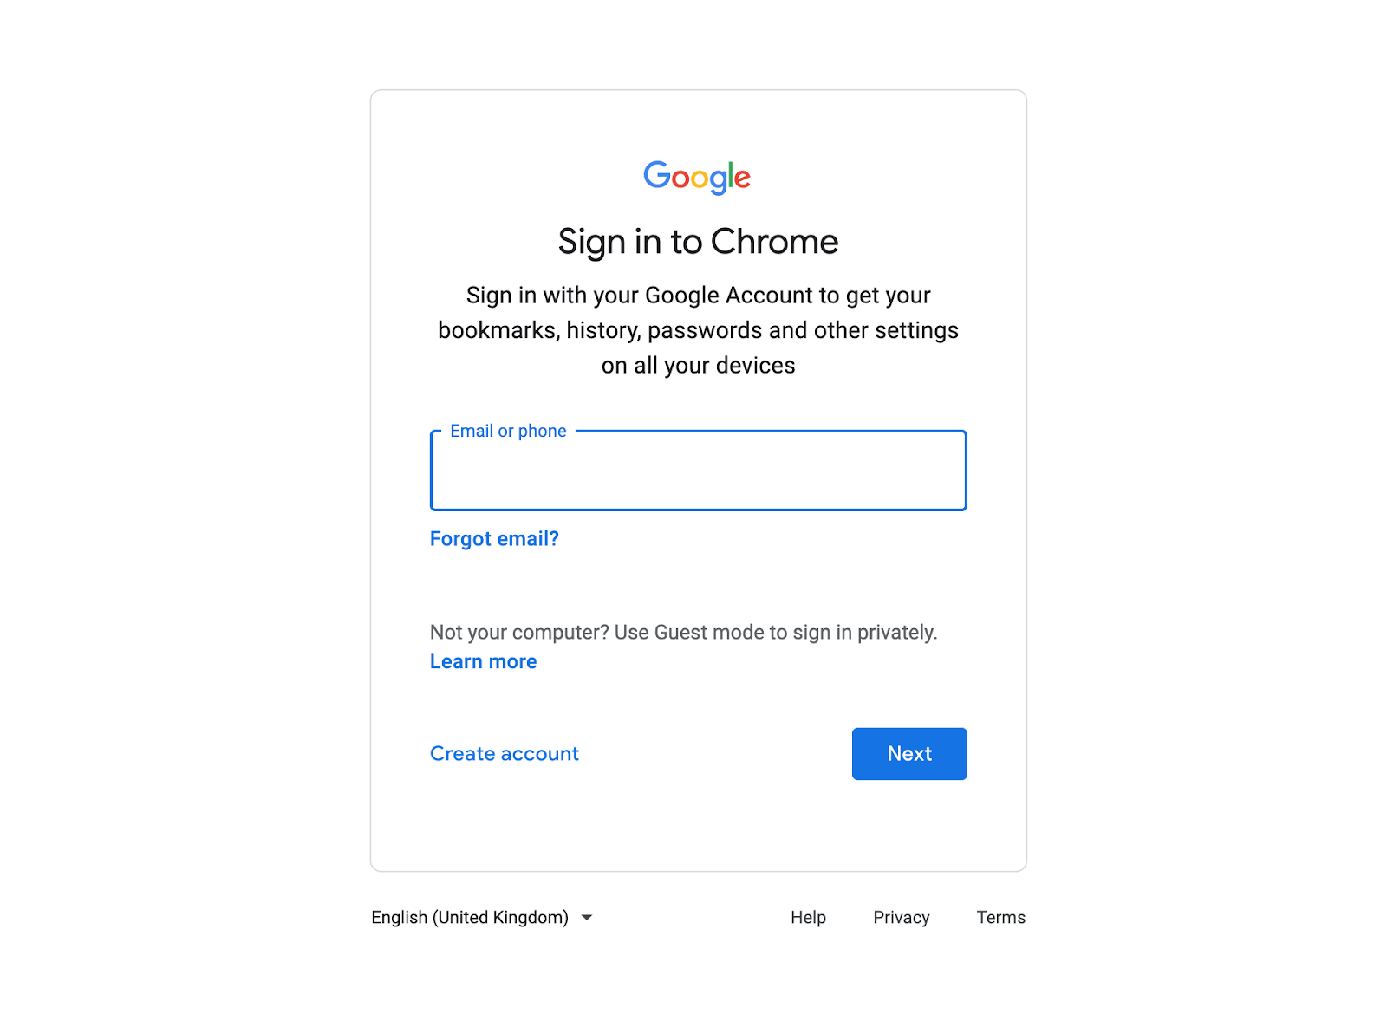Viewport: 1387px width, 1014px height.
Task: View the Privacy policy
Action: click(x=901, y=917)
